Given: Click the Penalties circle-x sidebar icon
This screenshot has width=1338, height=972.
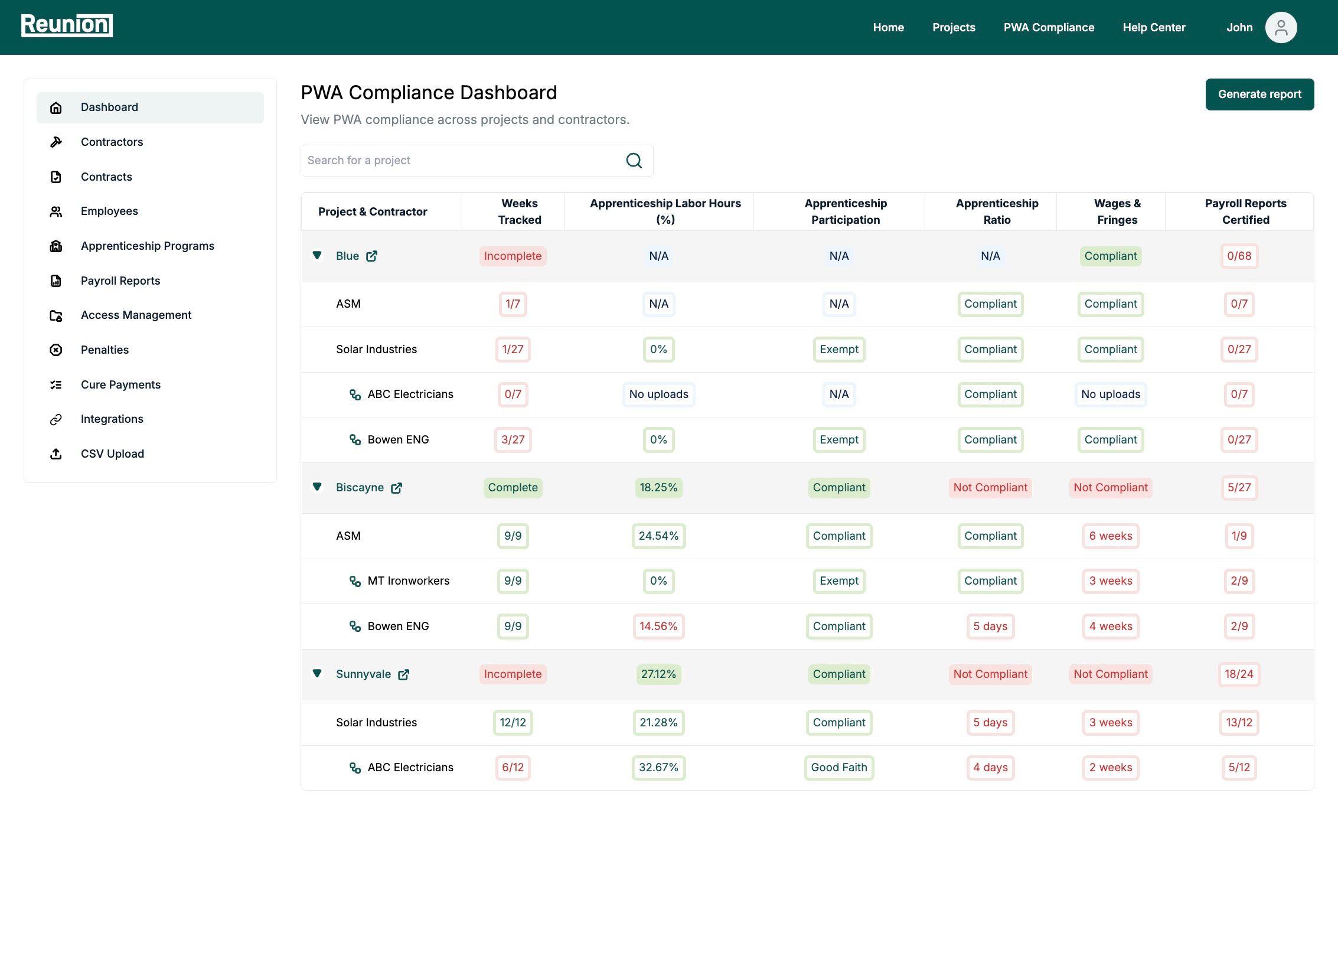Looking at the screenshot, I should coord(56,350).
